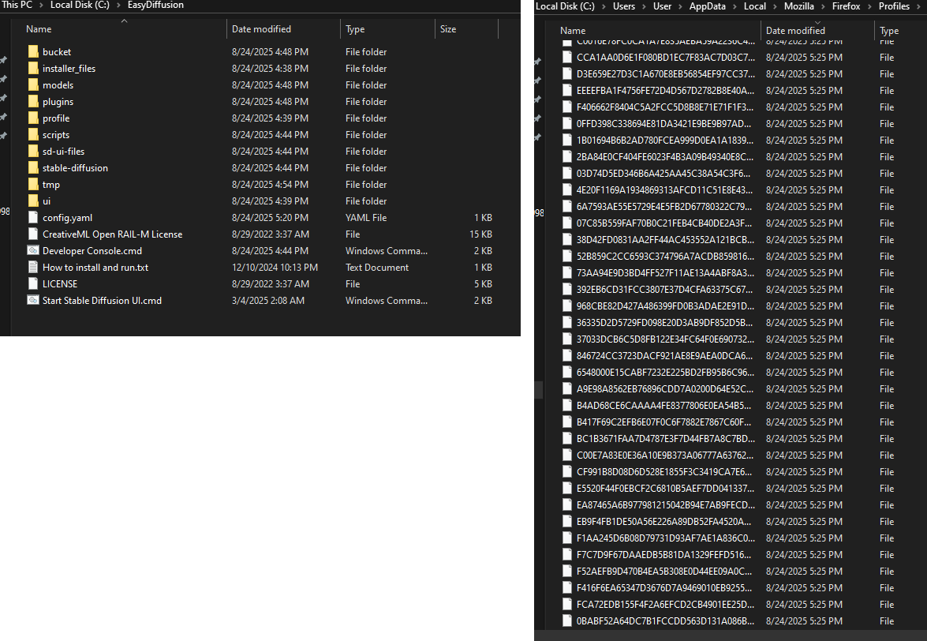This screenshot has height=641, width=927.
Task: Select file name 73AA94E9D3BD4FF527F11AE13A4ABF8A3
Action: point(665,272)
